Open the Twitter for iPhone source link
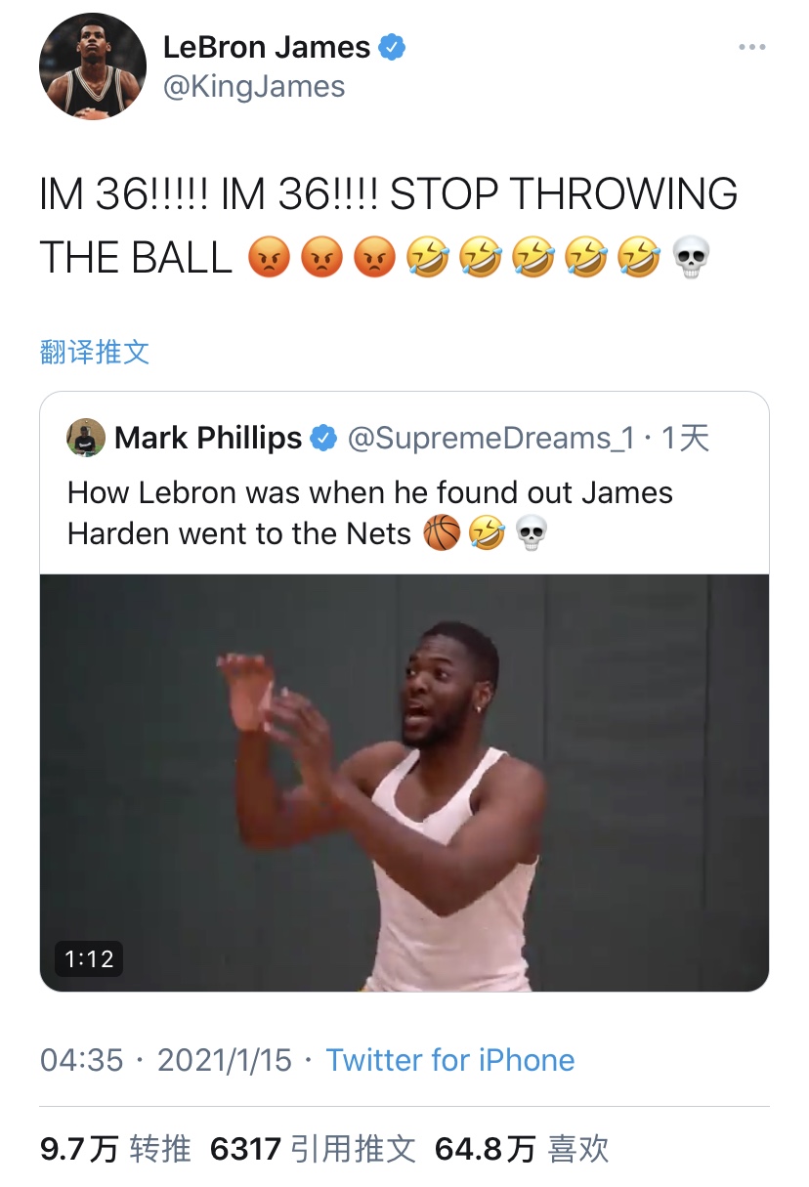This screenshot has width=809, height=1187. (x=450, y=1060)
